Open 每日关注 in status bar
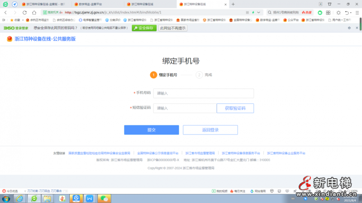Image resolution: width=362 pixels, height=203 pixels. coord(238,191)
